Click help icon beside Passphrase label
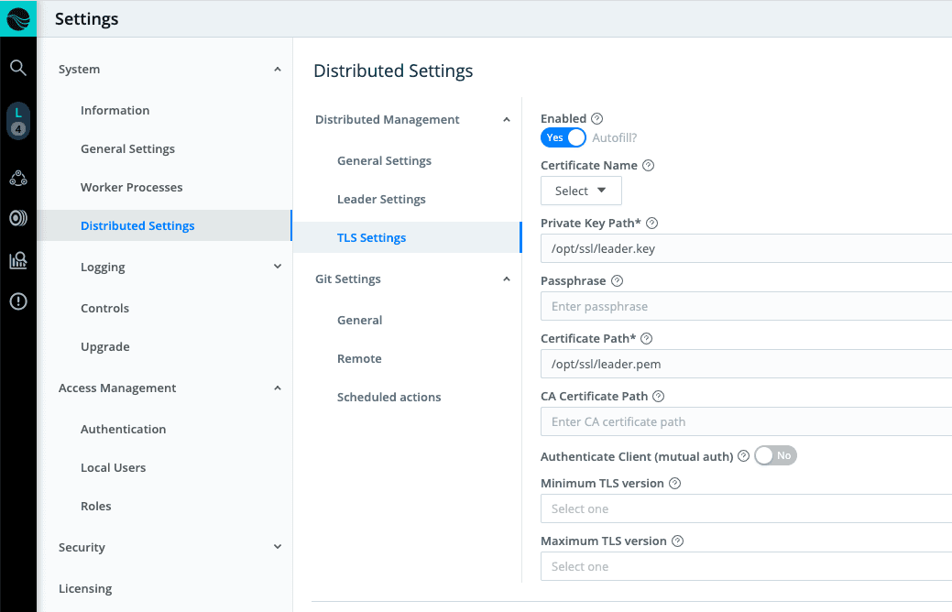Screen dimensions: 952x612 coord(617,281)
